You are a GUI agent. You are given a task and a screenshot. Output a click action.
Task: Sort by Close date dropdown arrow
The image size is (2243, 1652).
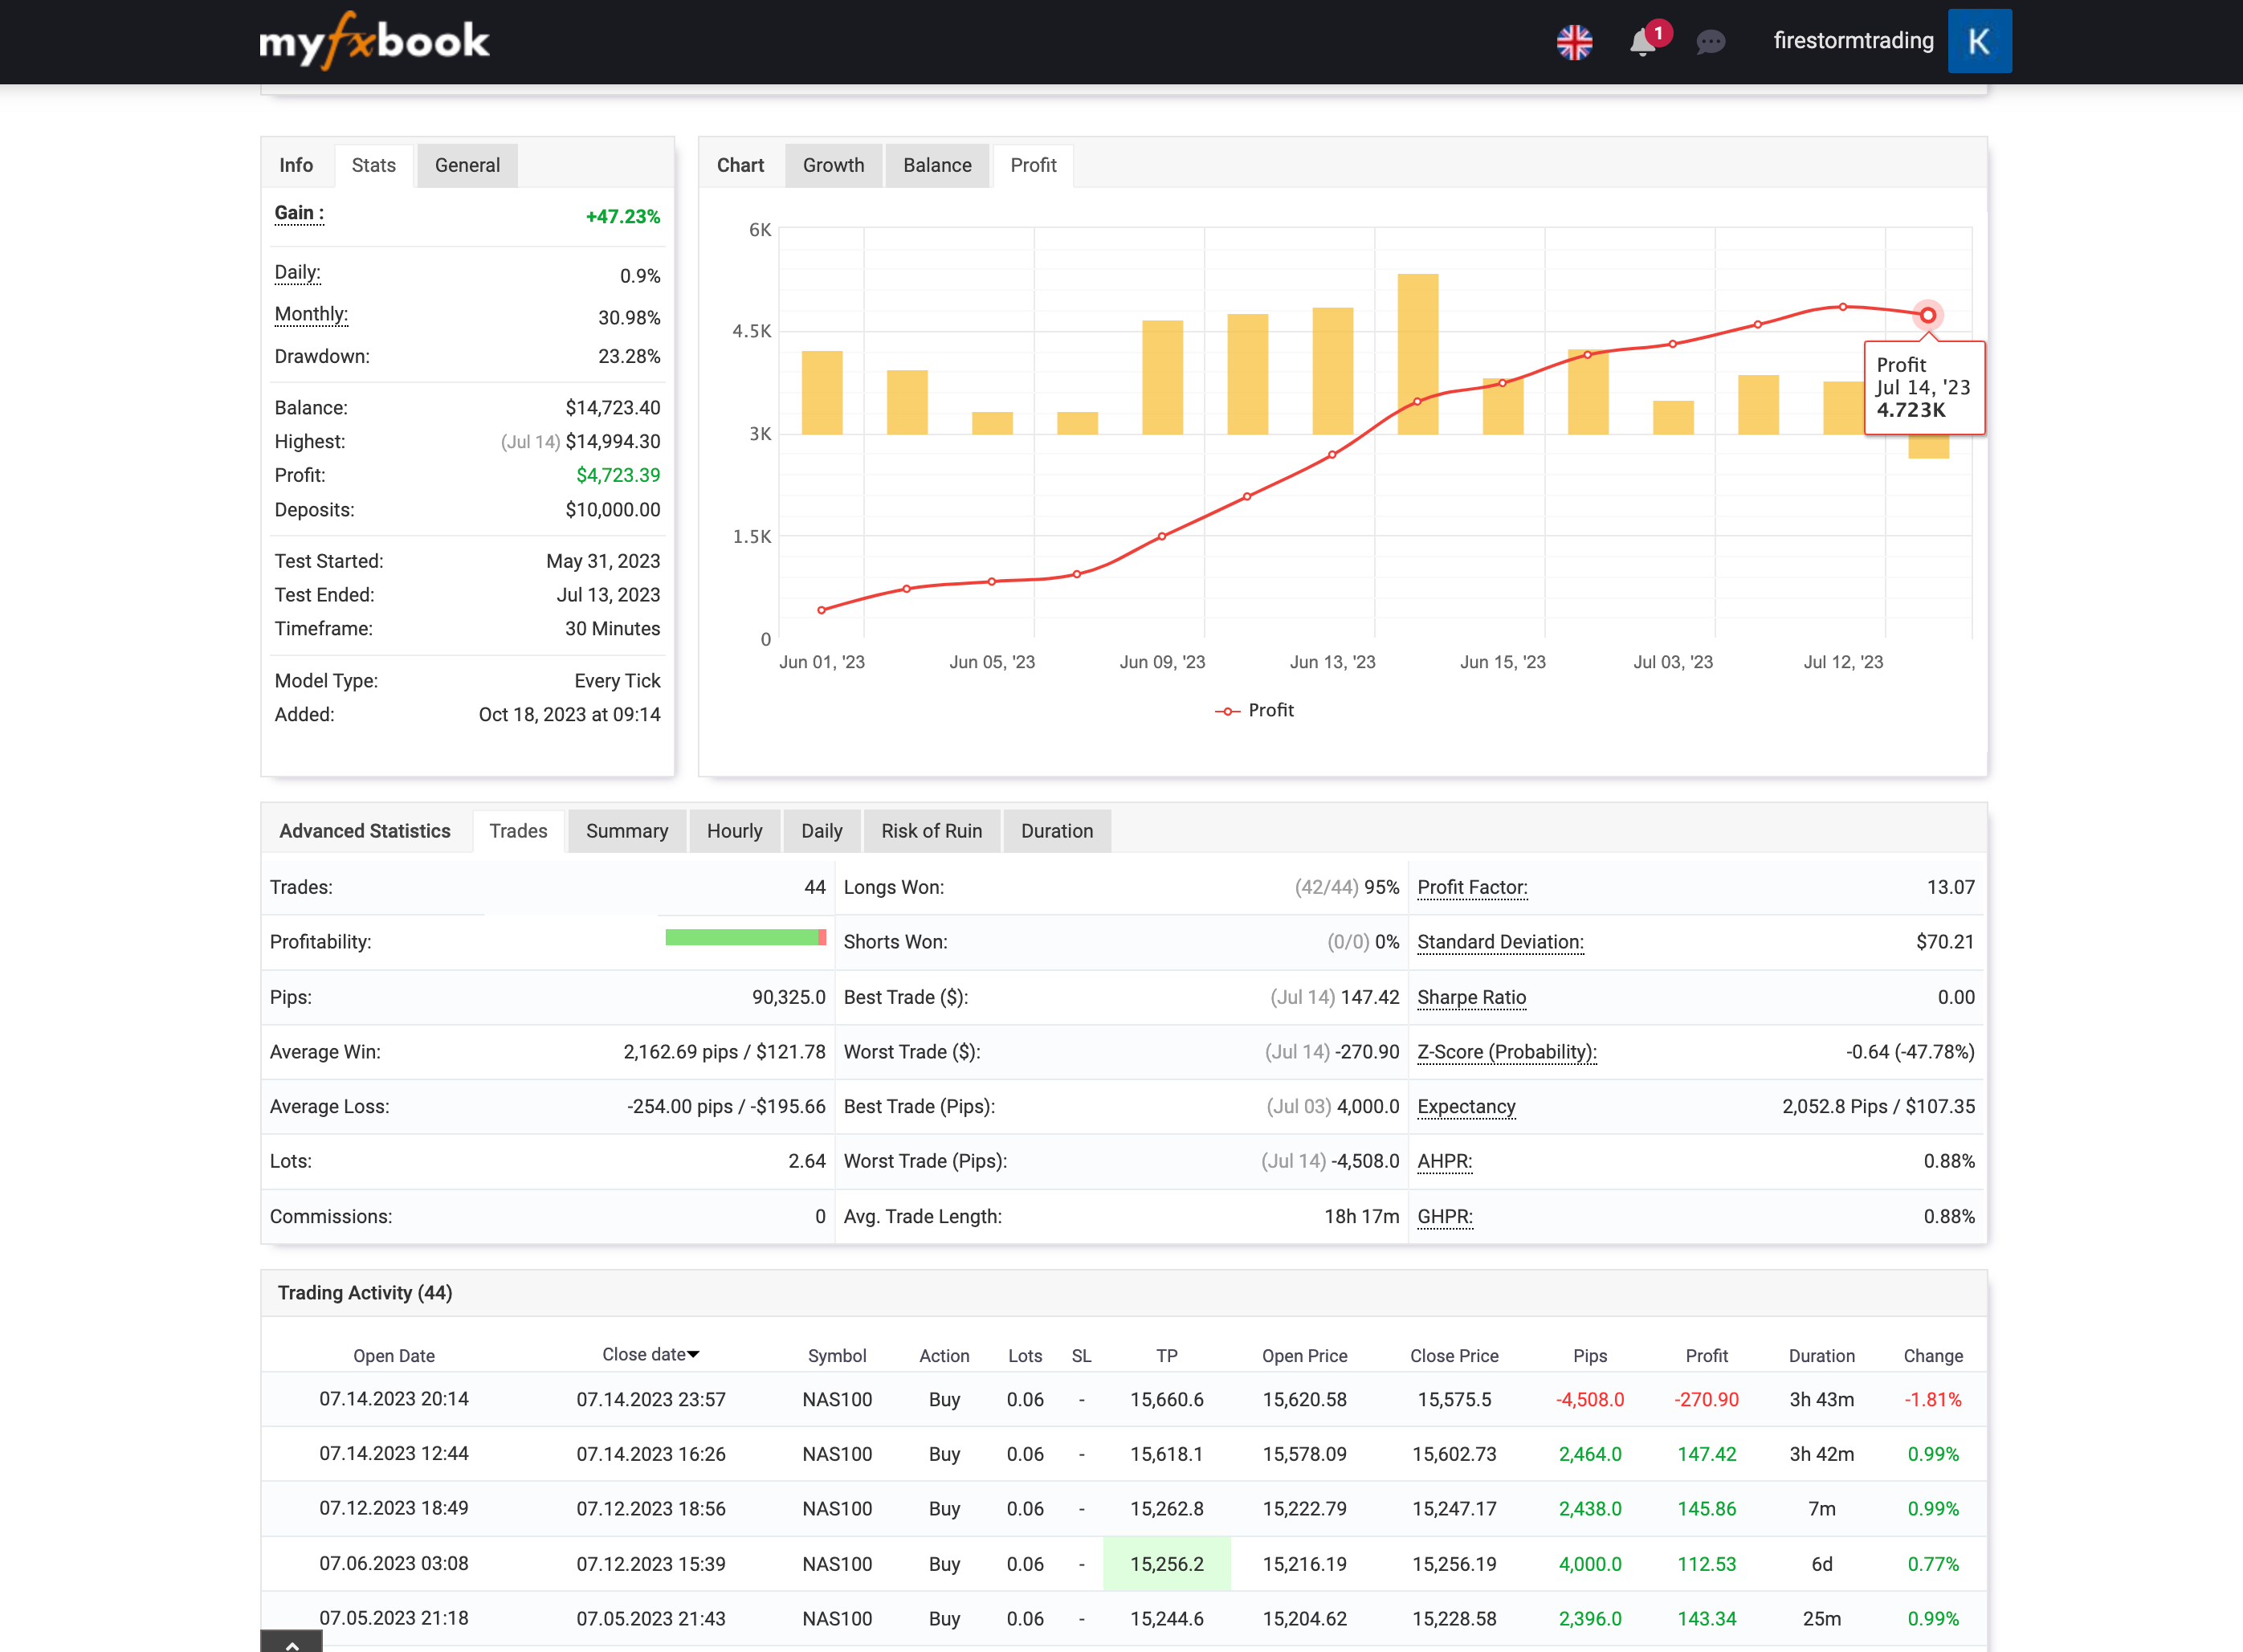tap(694, 1354)
